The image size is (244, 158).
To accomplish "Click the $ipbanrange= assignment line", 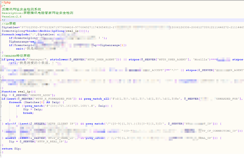I will (x=21, y=42).
